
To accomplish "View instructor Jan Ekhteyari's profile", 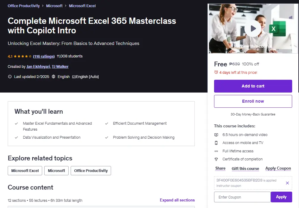I will (38, 67).
